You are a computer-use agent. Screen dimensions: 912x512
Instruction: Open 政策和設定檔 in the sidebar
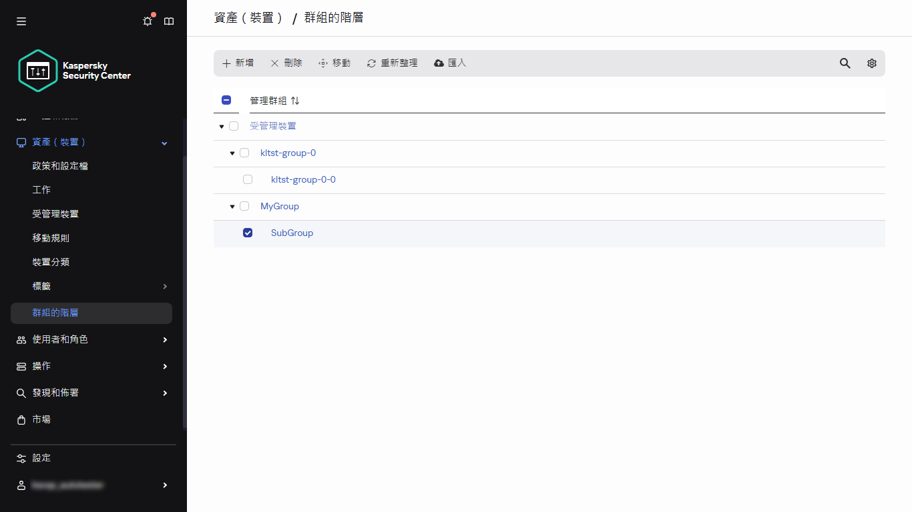[61, 165]
